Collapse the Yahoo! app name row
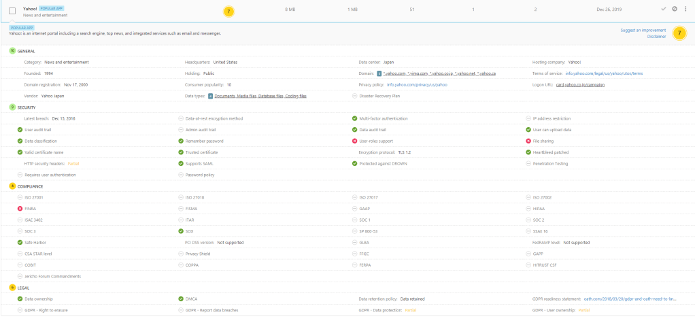This screenshot has height=321, width=695. click(30, 8)
